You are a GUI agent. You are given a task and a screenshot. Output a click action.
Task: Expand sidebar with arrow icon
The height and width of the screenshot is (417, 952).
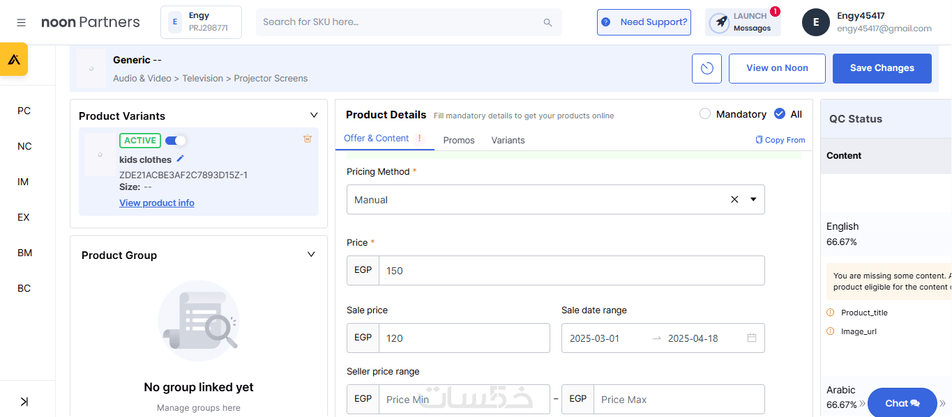24,401
